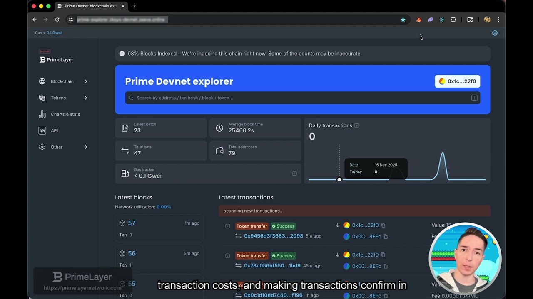Open block 57

(x=132, y=223)
